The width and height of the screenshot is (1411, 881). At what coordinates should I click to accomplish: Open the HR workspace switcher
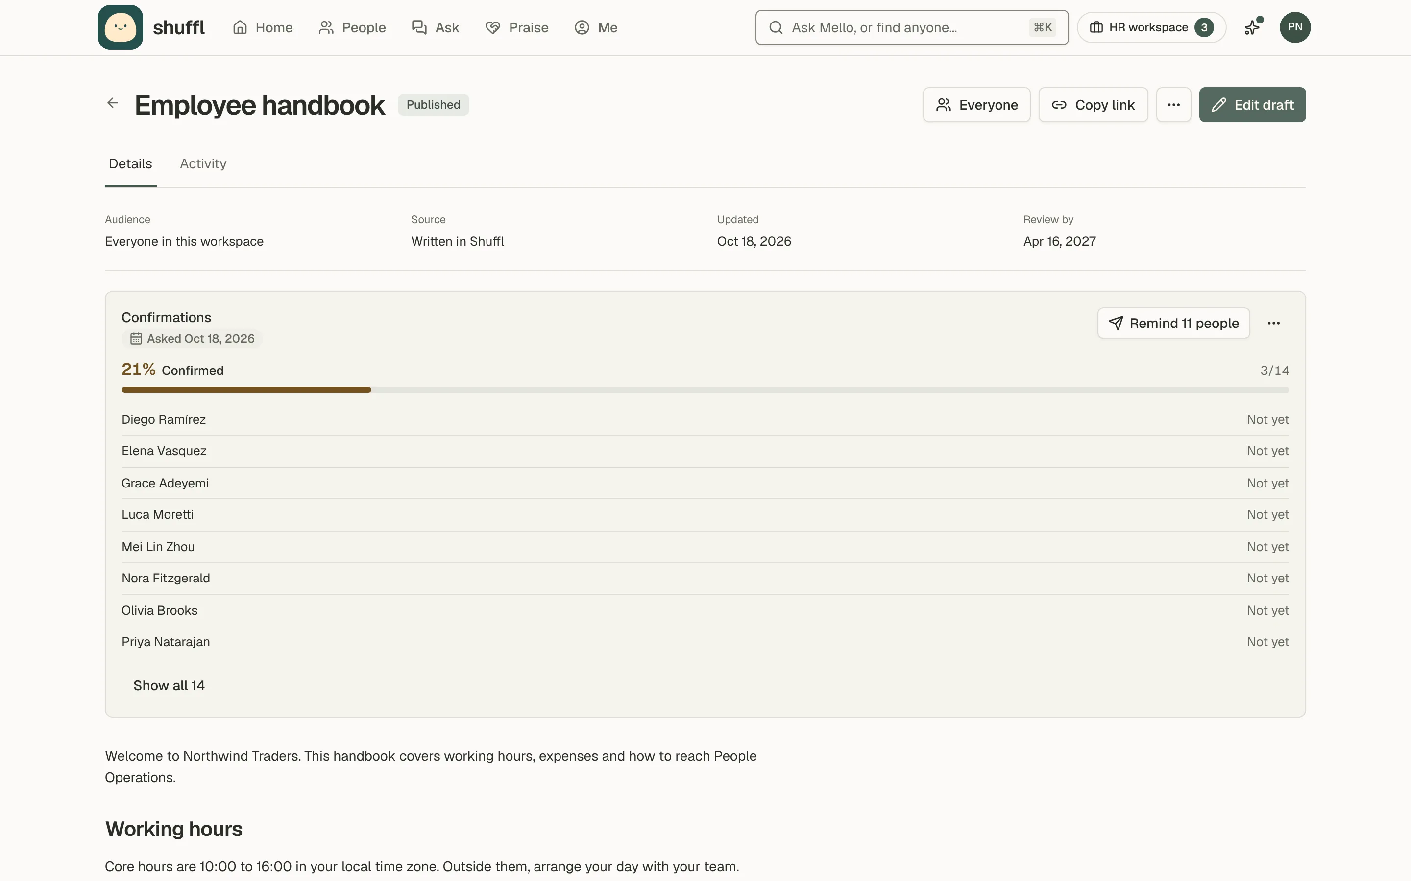click(x=1151, y=27)
